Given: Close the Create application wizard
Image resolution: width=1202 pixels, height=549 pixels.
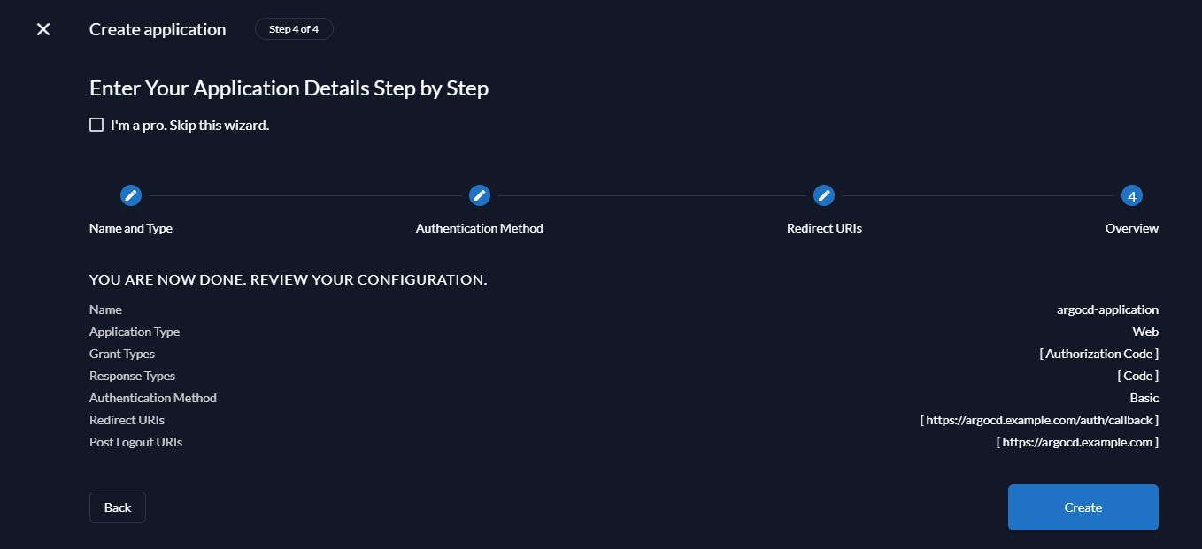Looking at the screenshot, I should 42,29.
